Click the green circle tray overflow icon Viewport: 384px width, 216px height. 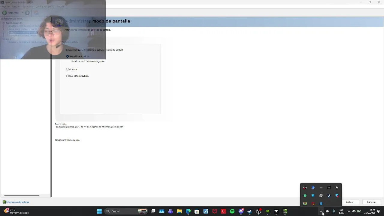tap(305, 196)
